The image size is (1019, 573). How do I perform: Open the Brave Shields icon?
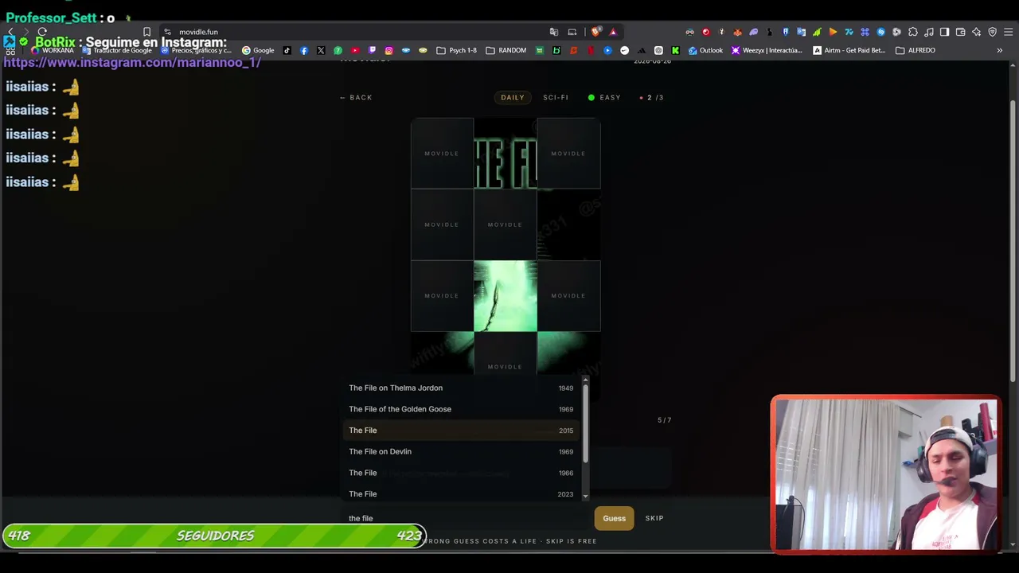[x=595, y=32]
